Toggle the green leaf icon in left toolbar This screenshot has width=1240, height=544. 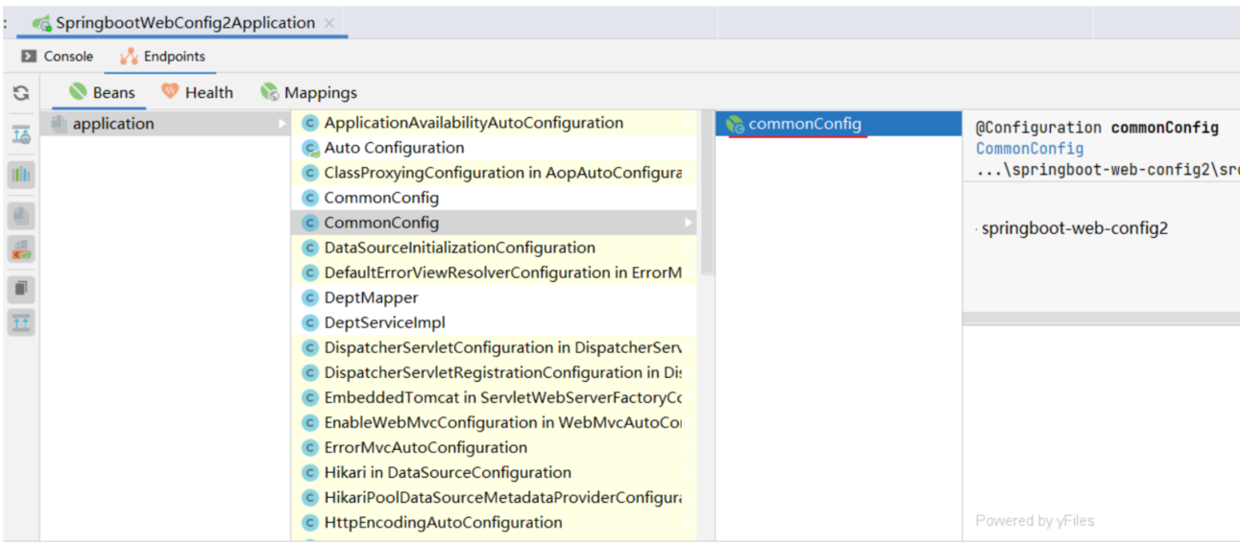point(20,249)
